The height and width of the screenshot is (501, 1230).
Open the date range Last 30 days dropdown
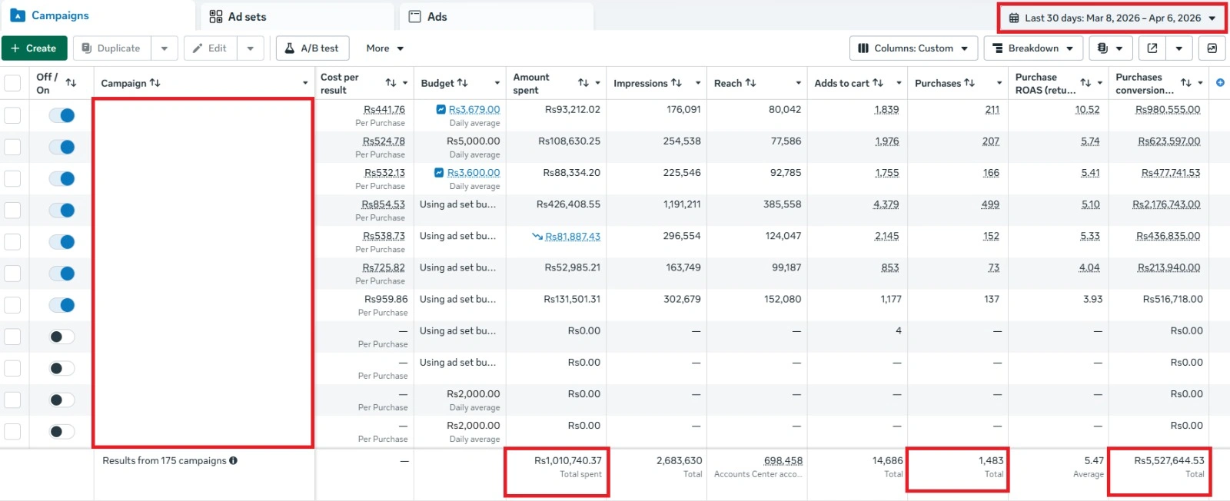click(x=1112, y=18)
